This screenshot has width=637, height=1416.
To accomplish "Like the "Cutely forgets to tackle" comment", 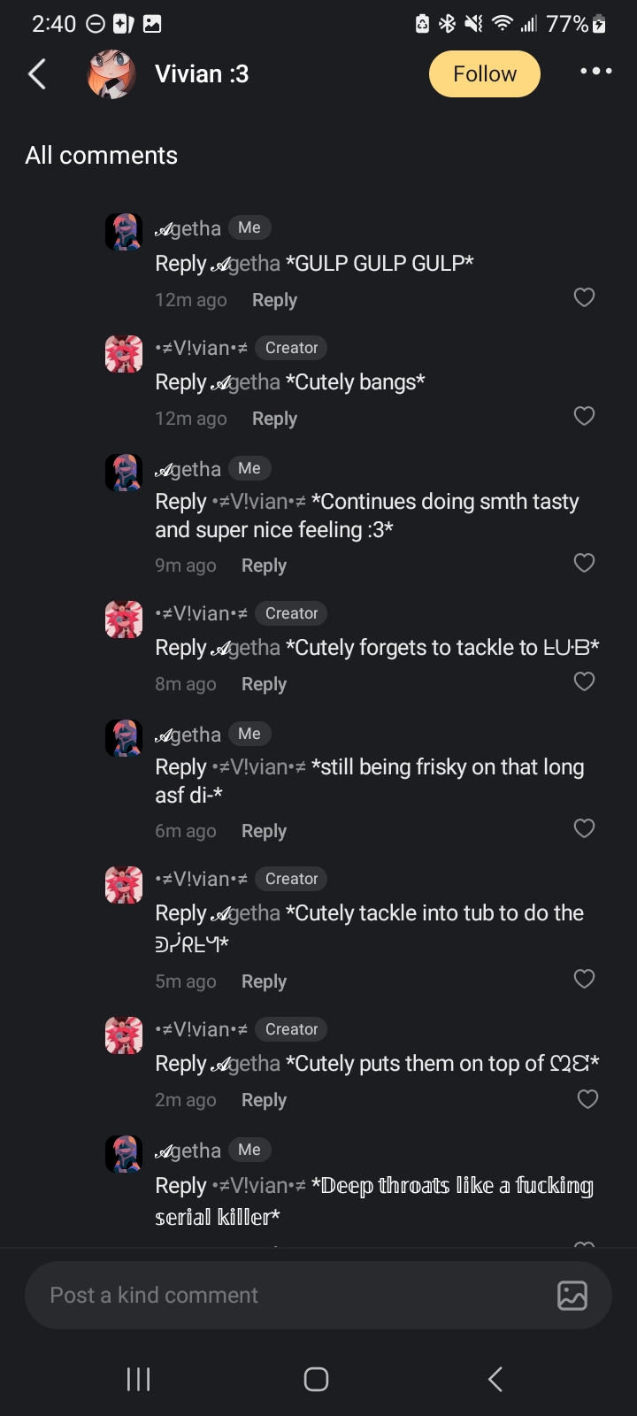I will (x=584, y=681).
